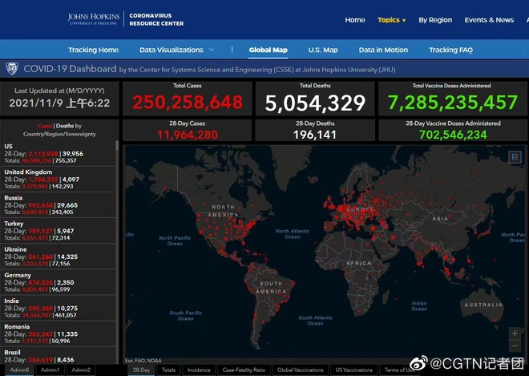Click 28-Day Cases value 11,964,280
The height and width of the screenshot is (376, 529).
point(188,135)
